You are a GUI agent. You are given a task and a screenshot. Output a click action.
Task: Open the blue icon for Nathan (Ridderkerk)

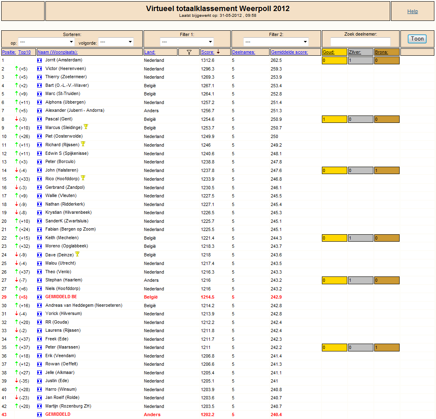point(40,204)
